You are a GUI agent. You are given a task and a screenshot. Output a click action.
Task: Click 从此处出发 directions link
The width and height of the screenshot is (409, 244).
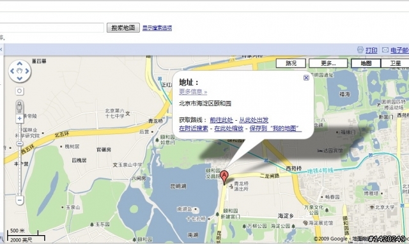coord(254,120)
